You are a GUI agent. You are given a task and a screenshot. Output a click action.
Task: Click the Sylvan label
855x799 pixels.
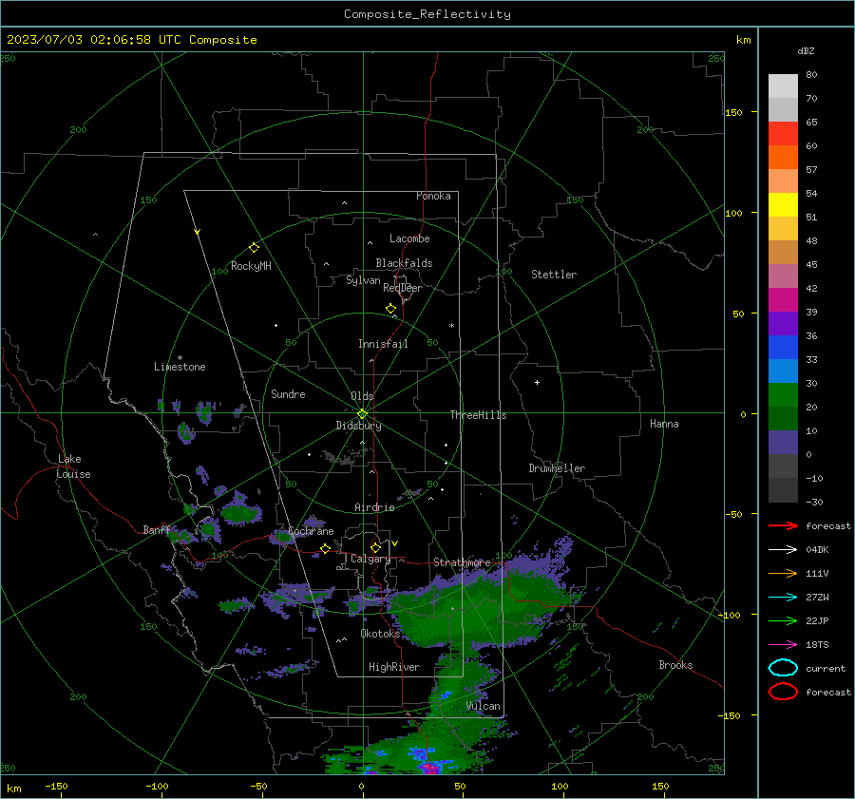363,280
